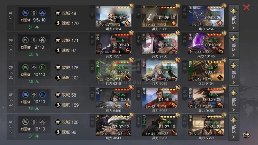Screen dimensions: 258x145
Task: Toggle the 兵 troop icon for 部队三
Action: point(42,67)
